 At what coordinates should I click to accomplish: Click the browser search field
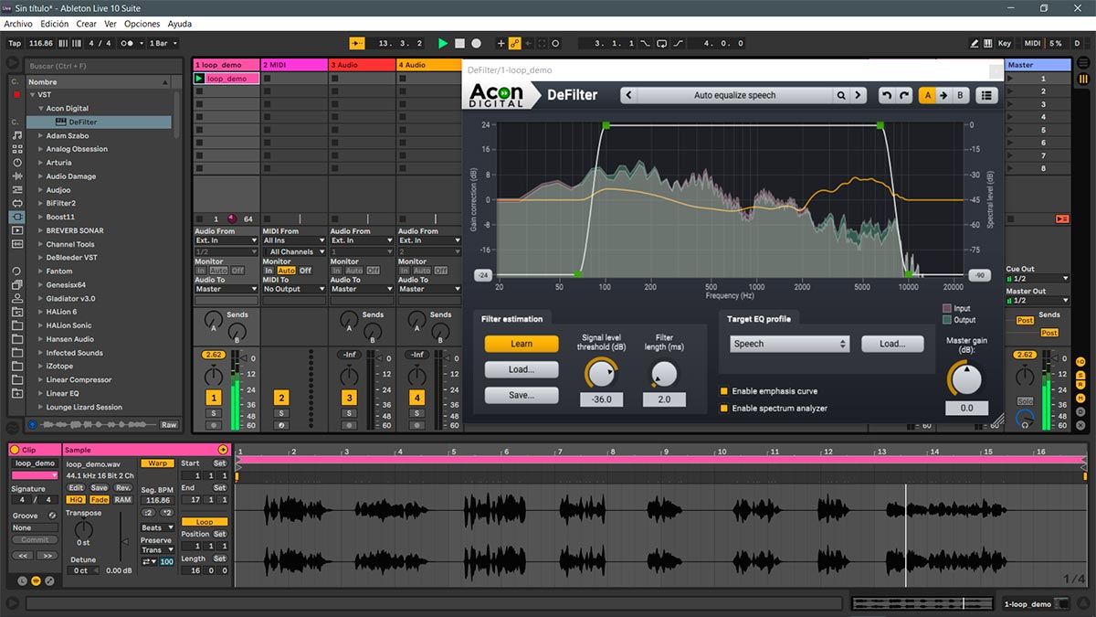click(102, 66)
